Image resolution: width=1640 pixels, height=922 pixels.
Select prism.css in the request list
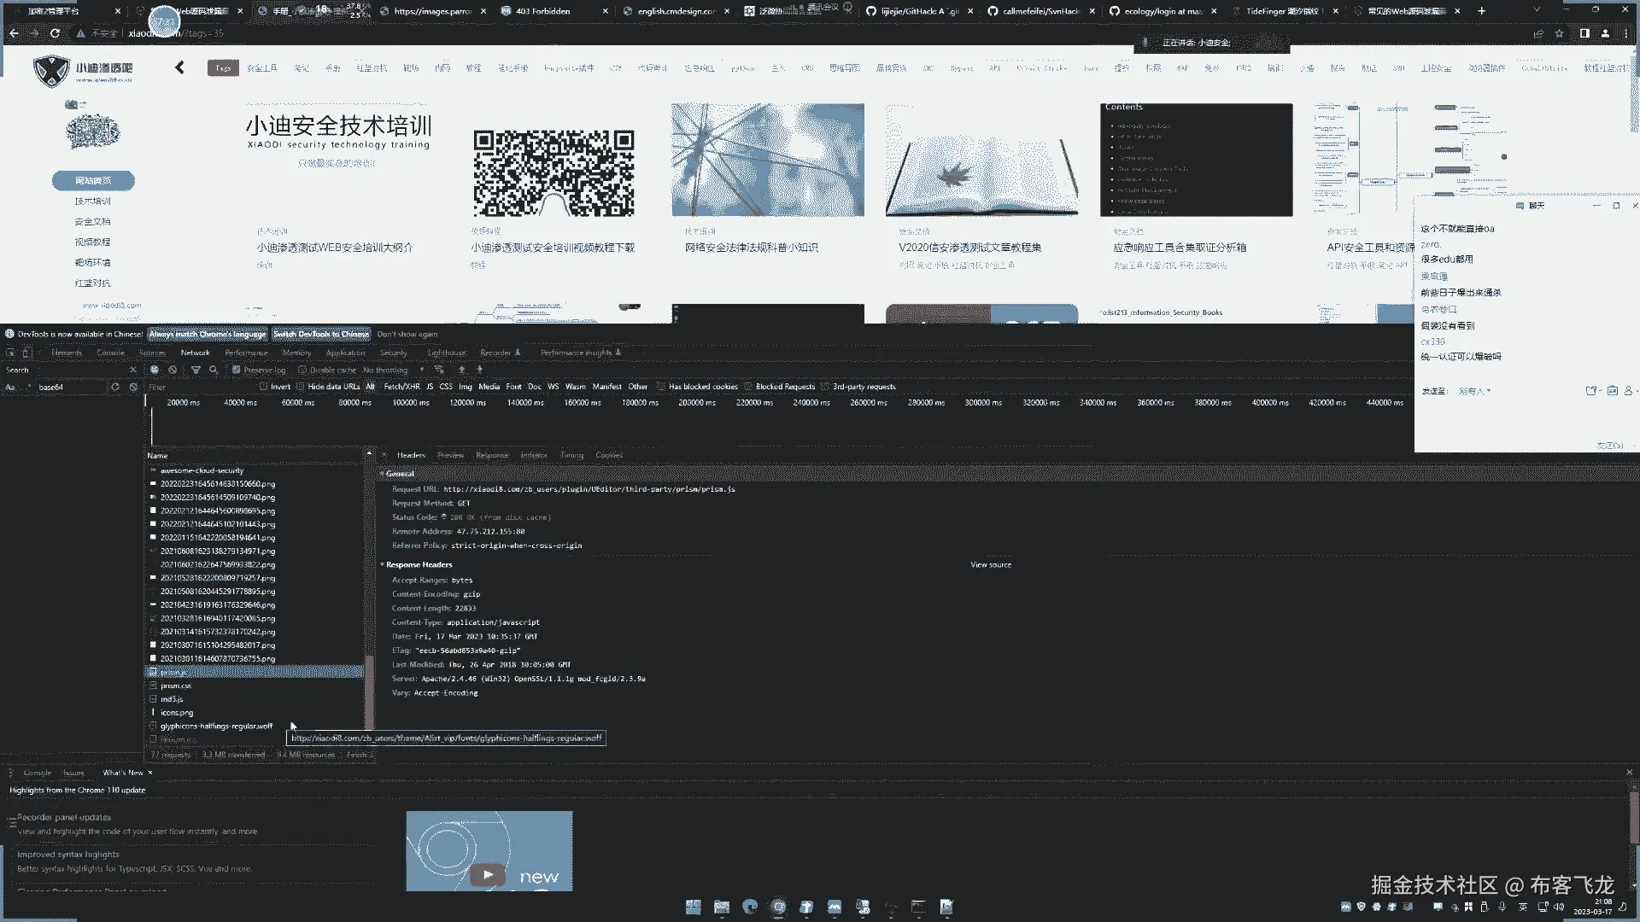pos(176,686)
